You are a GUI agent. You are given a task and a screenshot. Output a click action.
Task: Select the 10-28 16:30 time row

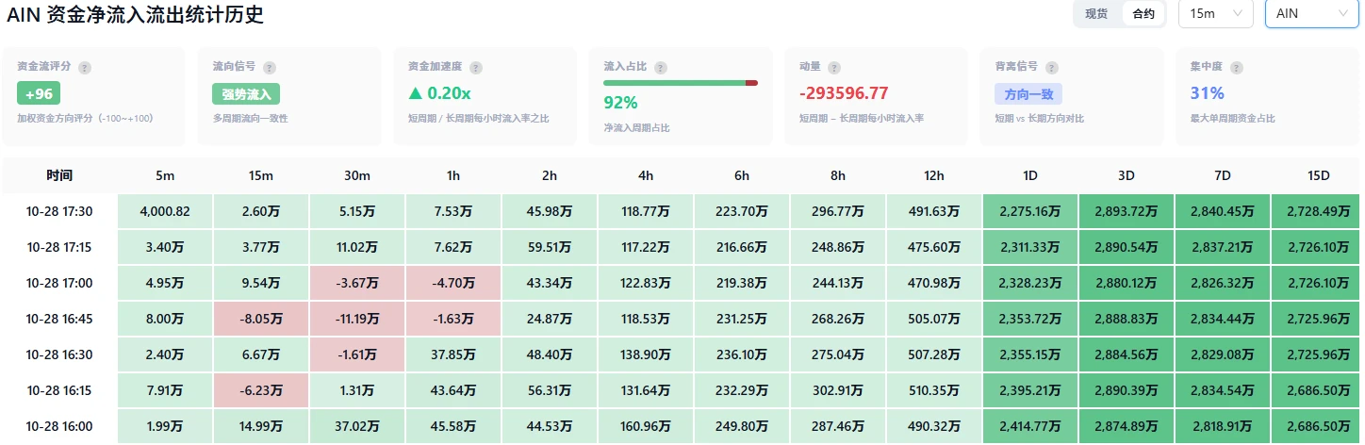59,354
